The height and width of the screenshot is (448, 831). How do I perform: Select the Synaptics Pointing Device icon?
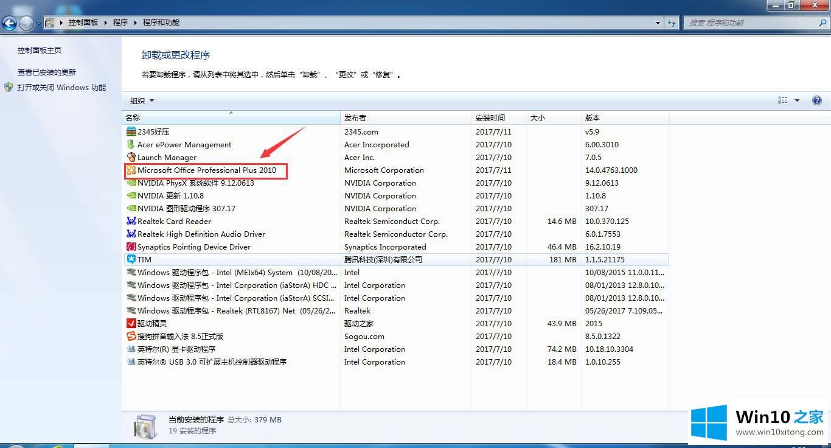131,247
